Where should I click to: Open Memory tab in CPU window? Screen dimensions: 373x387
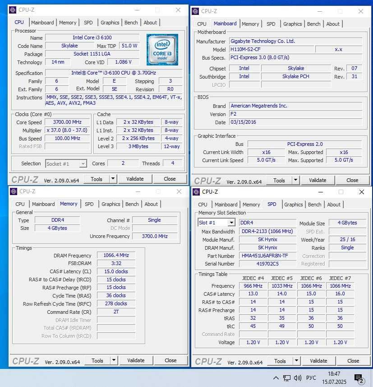[x=68, y=23]
